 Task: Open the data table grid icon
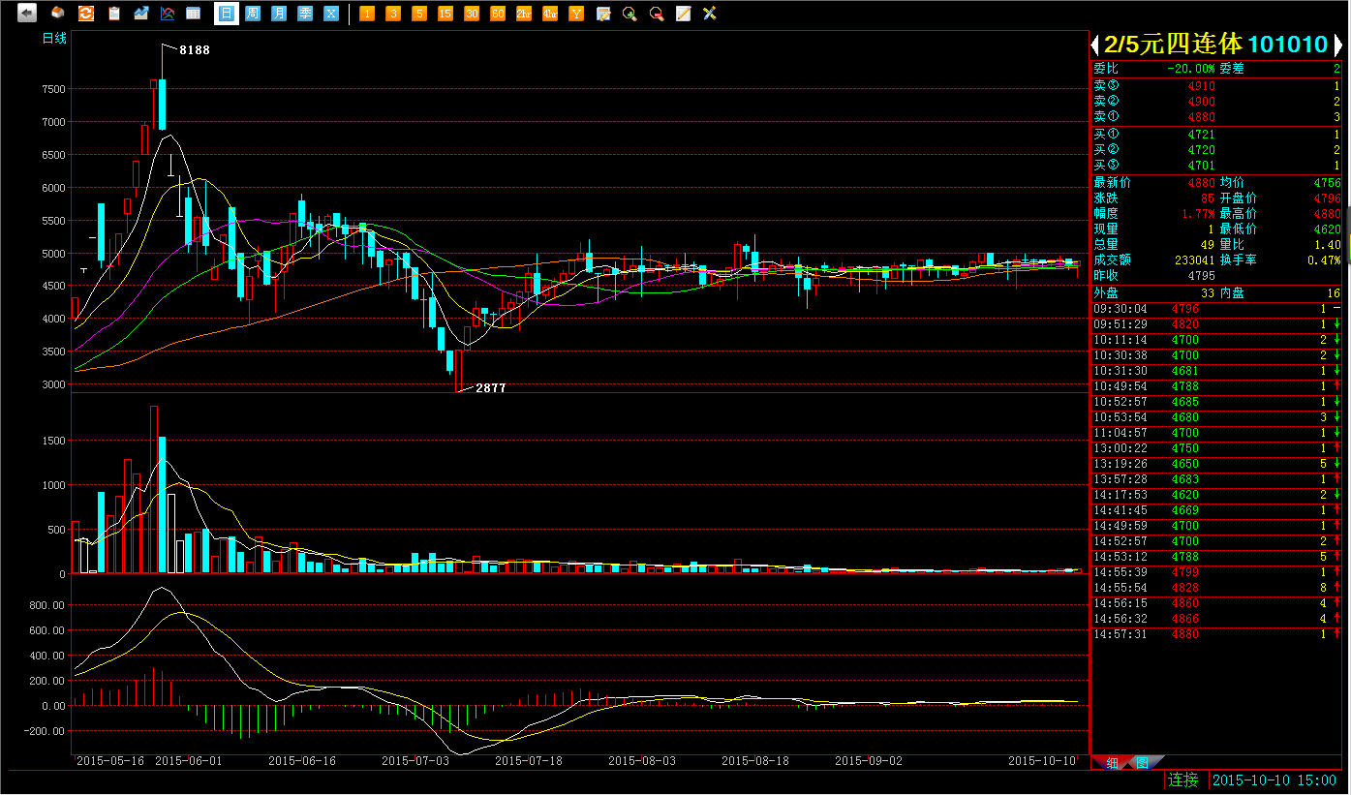point(194,14)
